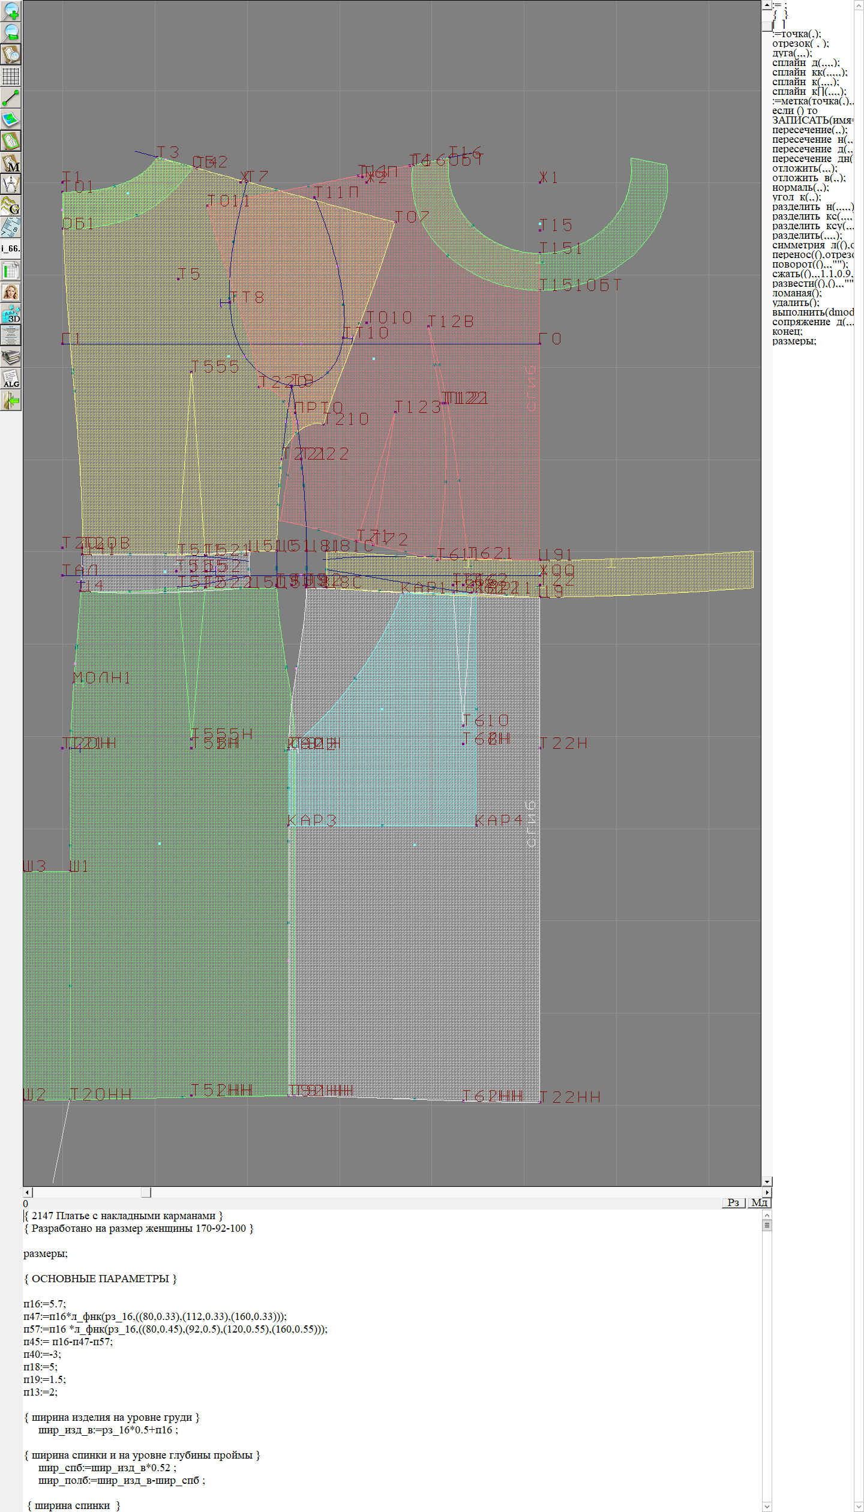Toggle the grid display icon
The width and height of the screenshot is (864, 1512).
click(x=11, y=76)
